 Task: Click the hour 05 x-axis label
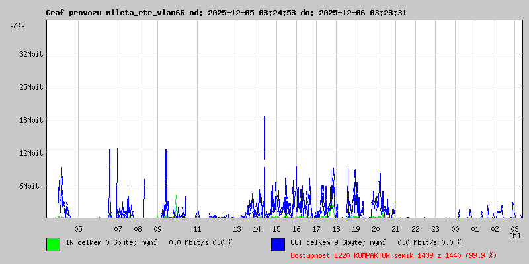[78, 229]
